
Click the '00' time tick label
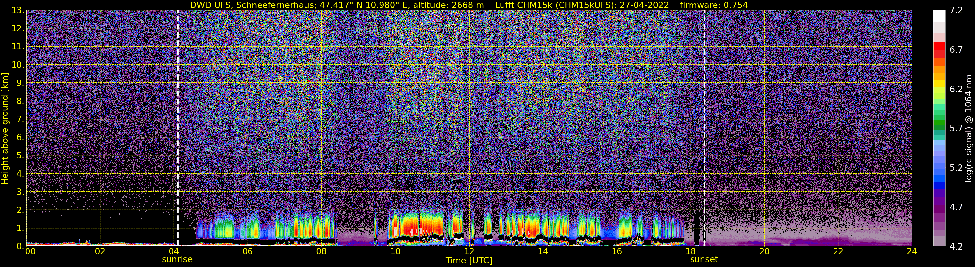[x=30, y=251]
